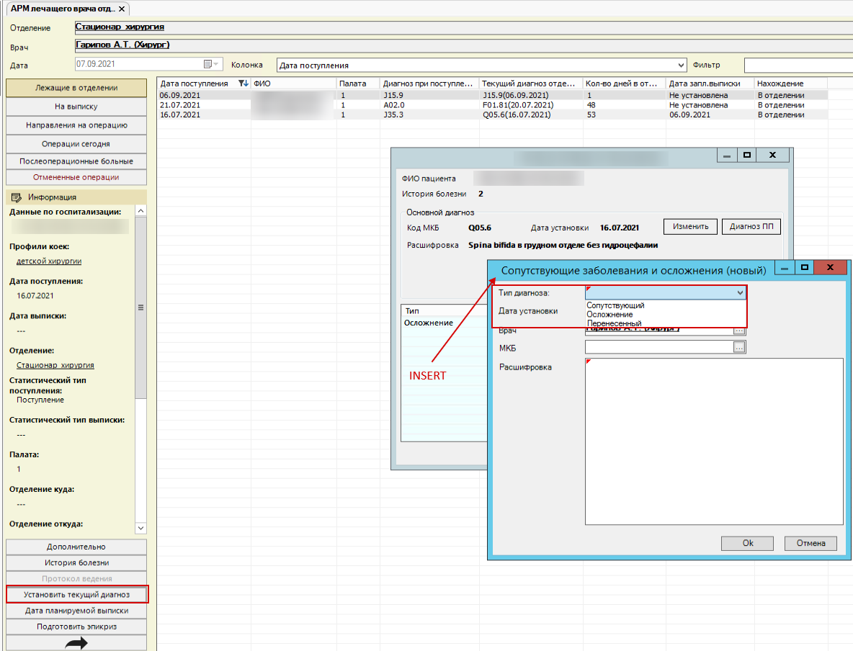Show Послеоперационные больные
The width and height of the screenshot is (853, 651).
coord(76,161)
